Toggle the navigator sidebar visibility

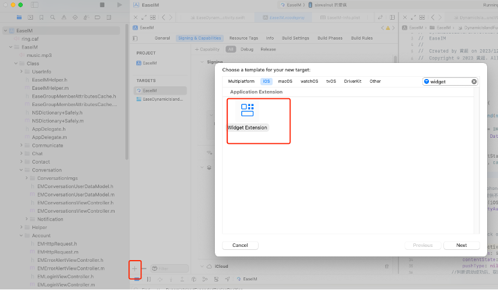[34, 5]
